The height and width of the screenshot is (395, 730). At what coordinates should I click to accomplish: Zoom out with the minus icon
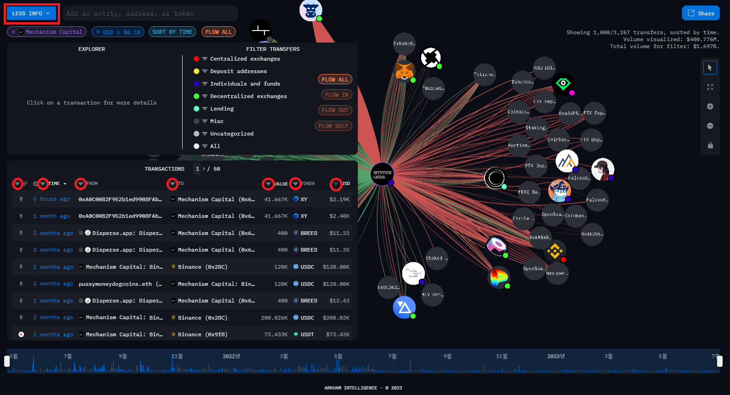click(710, 126)
